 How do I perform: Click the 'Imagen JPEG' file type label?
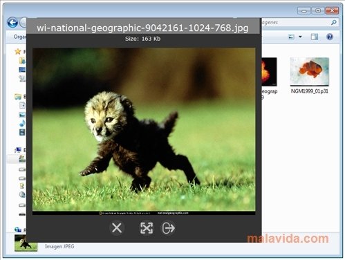pyautogui.click(x=59, y=246)
